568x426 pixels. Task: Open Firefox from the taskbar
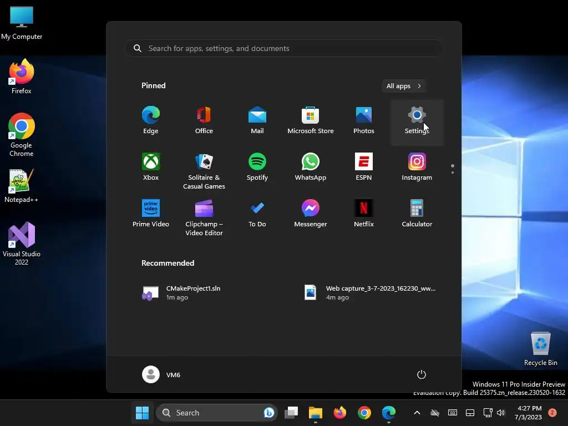pos(340,413)
